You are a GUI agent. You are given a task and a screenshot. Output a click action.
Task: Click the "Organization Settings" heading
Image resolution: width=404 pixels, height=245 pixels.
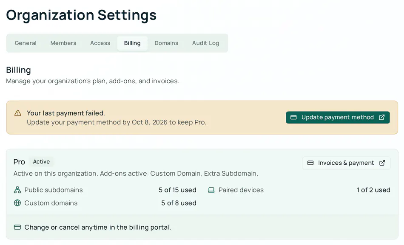coord(81,15)
